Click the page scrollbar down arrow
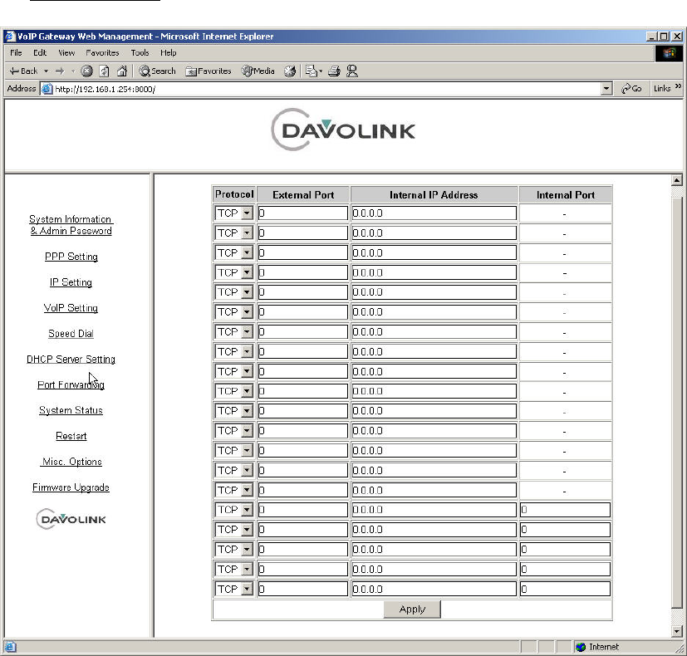Viewport: 687px width, 656px height. coord(676,631)
